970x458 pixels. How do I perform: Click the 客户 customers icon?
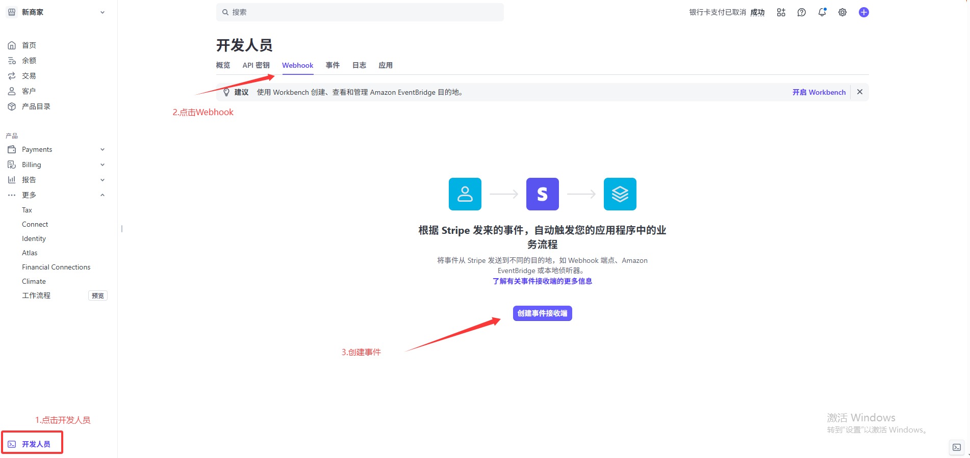12,91
